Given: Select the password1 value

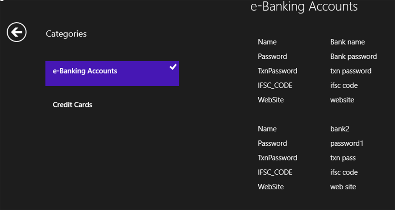Looking at the screenshot, I should pos(347,143).
